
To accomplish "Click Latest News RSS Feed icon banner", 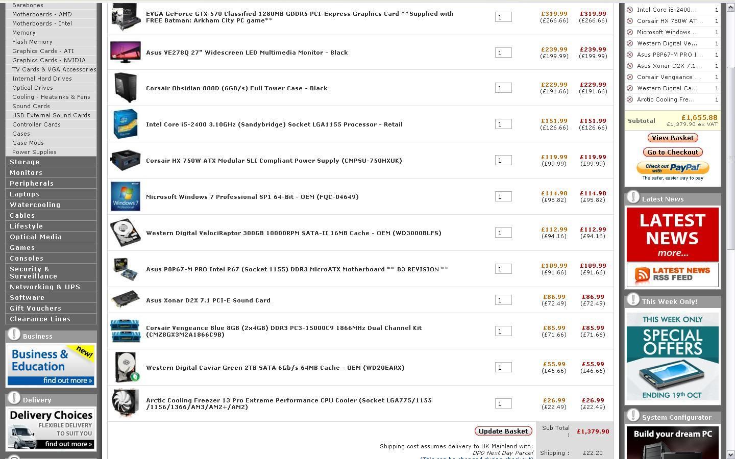I will (x=672, y=274).
